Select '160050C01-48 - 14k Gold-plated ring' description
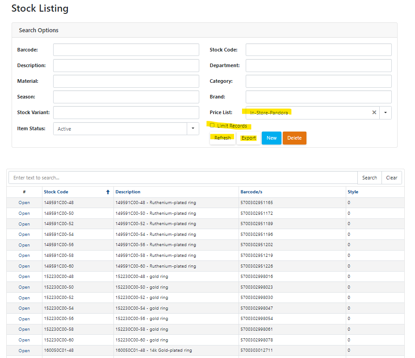The width and height of the screenshot is (415, 358). click(x=154, y=350)
